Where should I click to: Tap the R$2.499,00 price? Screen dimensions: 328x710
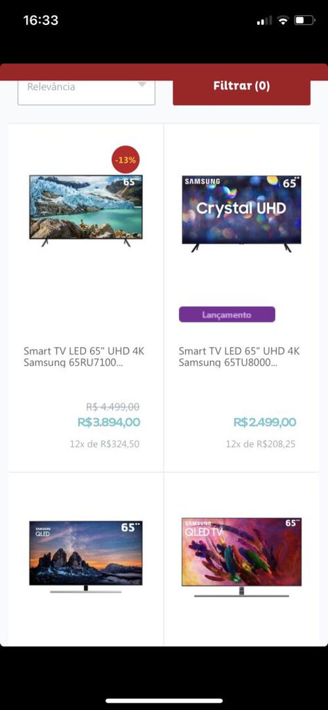click(264, 423)
